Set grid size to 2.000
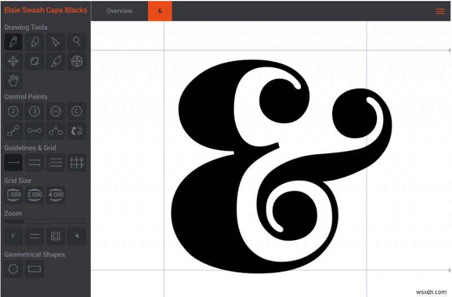Image resolution: width=452 pixels, height=297 pixels. [x=34, y=195]
